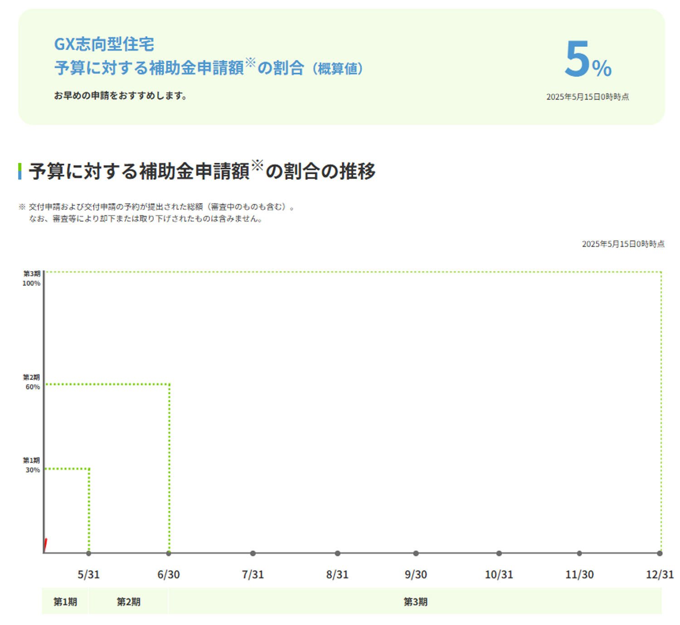This screenshot has width=680, height=625.
Task: Click お早めの申請をおすすめします text
Action: pos(120,96)
